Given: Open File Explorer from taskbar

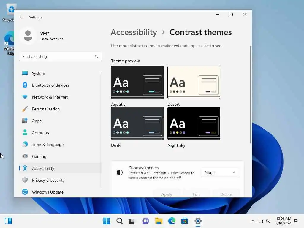Looking at the screenshot, I should pyautogui.click(x=159, y=221).
